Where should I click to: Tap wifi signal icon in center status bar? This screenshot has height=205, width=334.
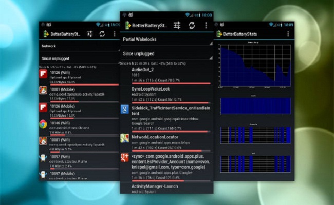pyautogui.click(x=188, y=15)
